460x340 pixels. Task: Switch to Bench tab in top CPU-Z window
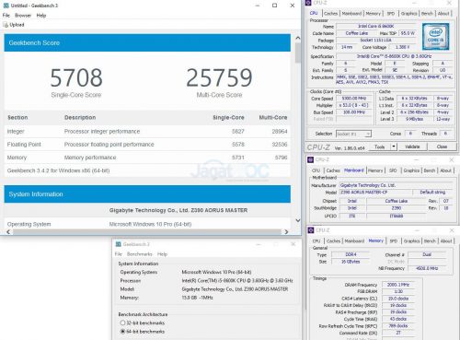(427, 14)
